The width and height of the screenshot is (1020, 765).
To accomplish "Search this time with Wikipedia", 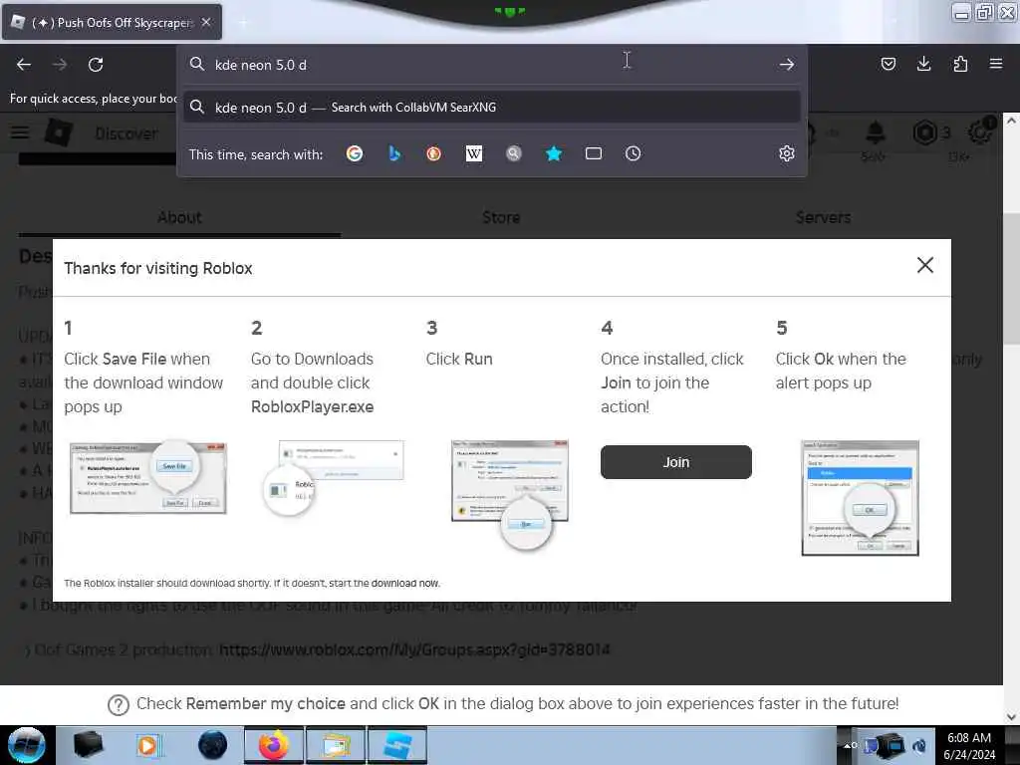I will pyautogui.click(x=474, y=153).
